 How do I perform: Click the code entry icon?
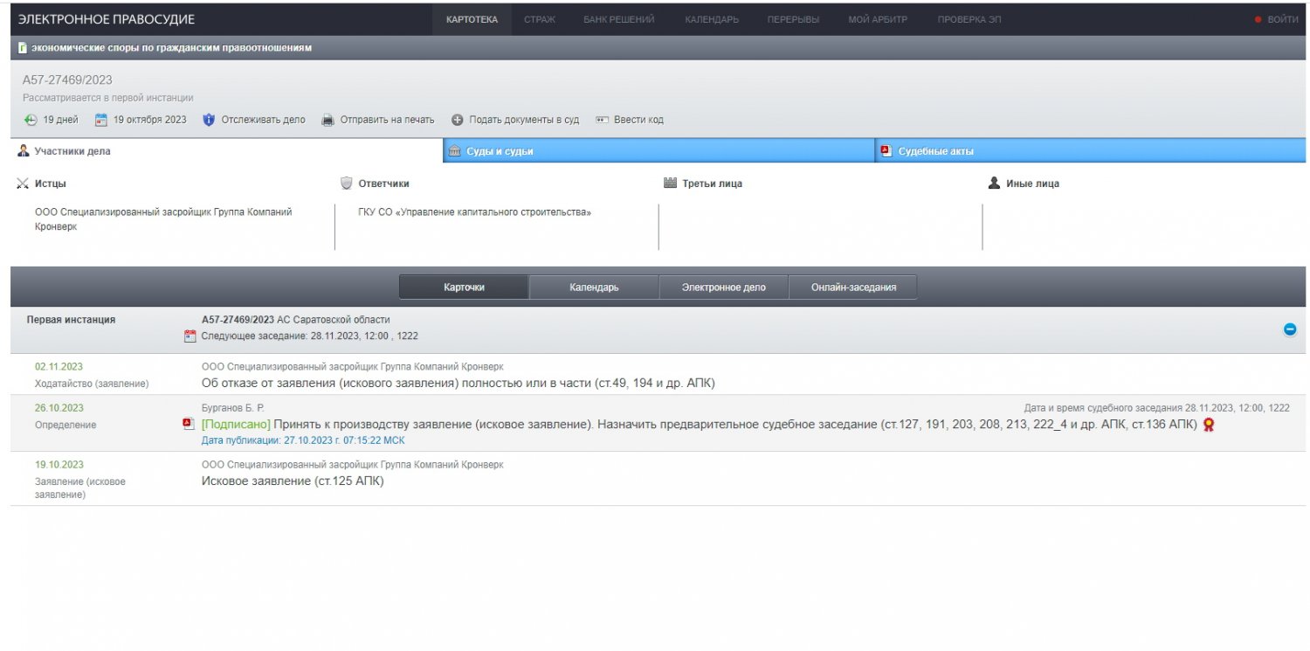(x=602, y=120)
